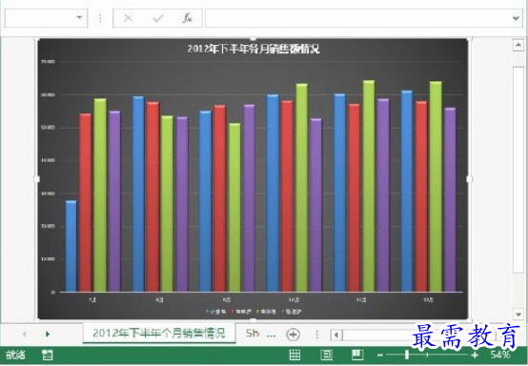Switch to Page Break Preview
This screenshot has width=528, height=366.
pos(357,355)
